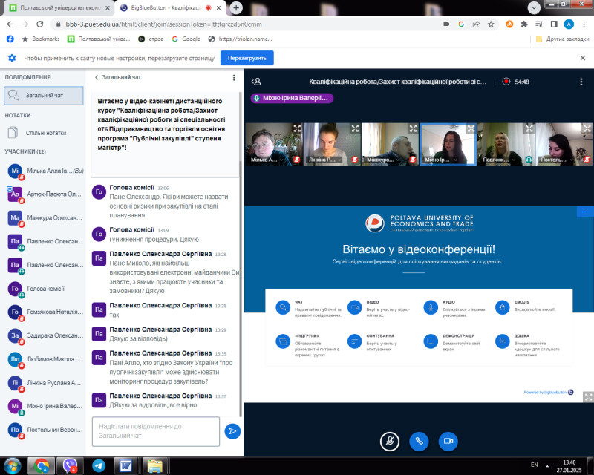Send chat message with the paper plane button
This screenshot has height=475, width=594.
pyautogui.click(x=232, y=430)
